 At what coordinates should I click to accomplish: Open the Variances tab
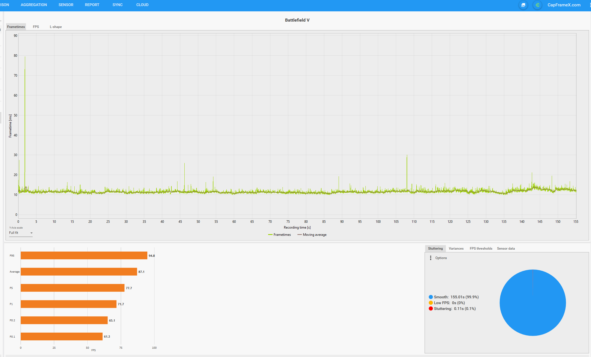click(x=456, y=249)
